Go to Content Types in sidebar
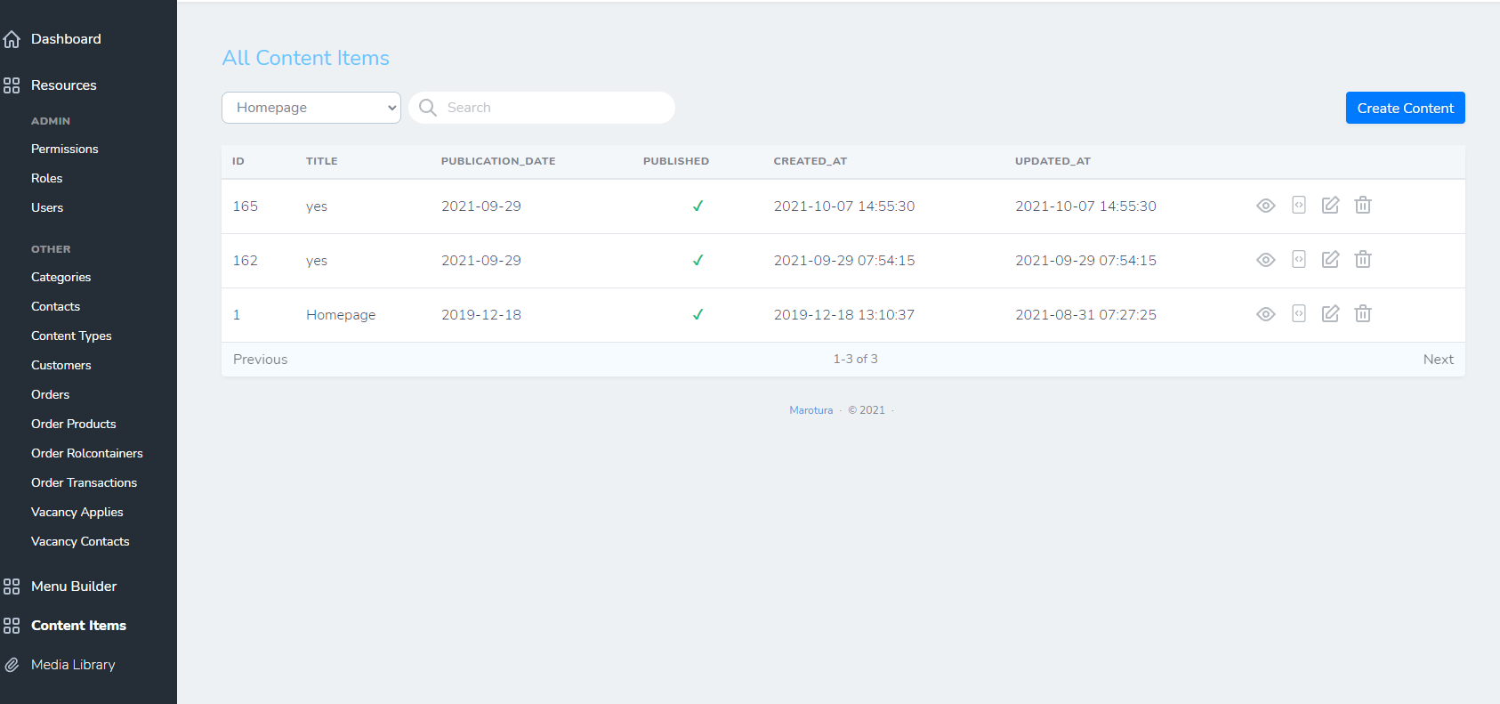This screenshot has height=704, width=1500. [x=71, y=336]
